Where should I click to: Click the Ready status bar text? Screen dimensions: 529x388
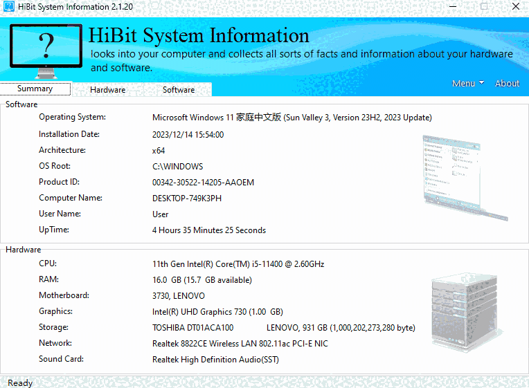[20, 383]
